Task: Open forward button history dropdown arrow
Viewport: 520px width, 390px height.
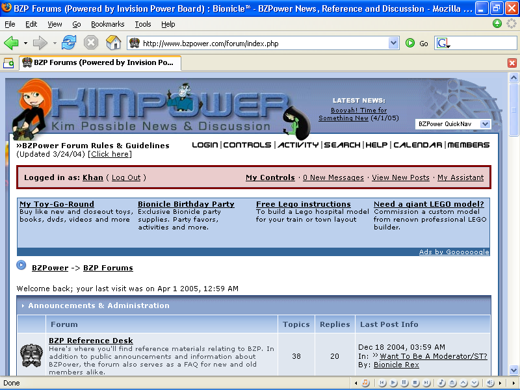Action: (55, 43)
